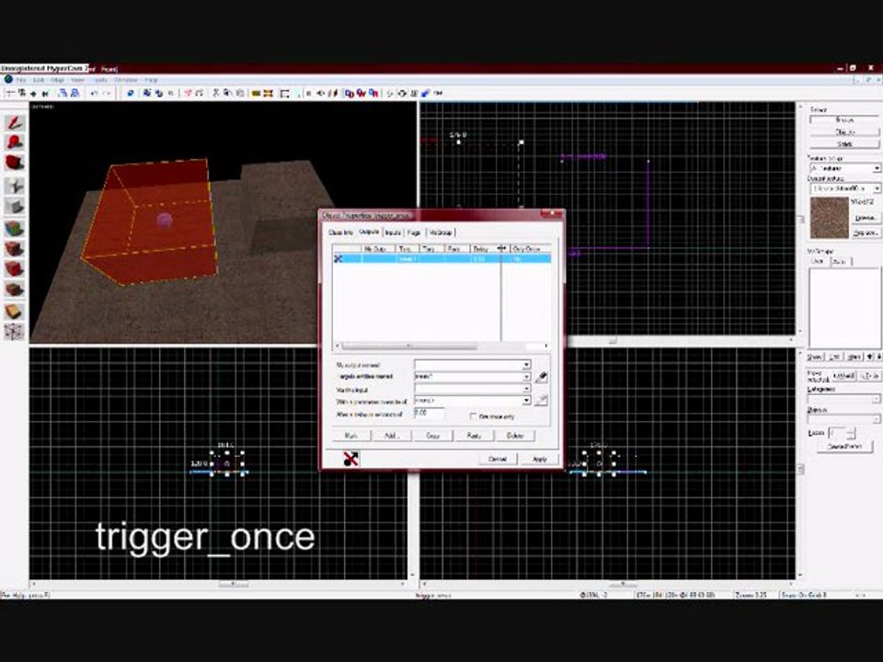Click the Undo arrow in toolbar
883x662 pixels.
[94, 93]
